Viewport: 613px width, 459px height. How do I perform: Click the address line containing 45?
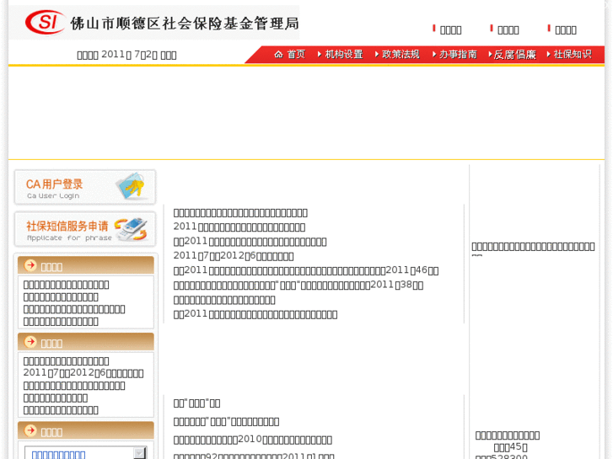coord(511,447)
